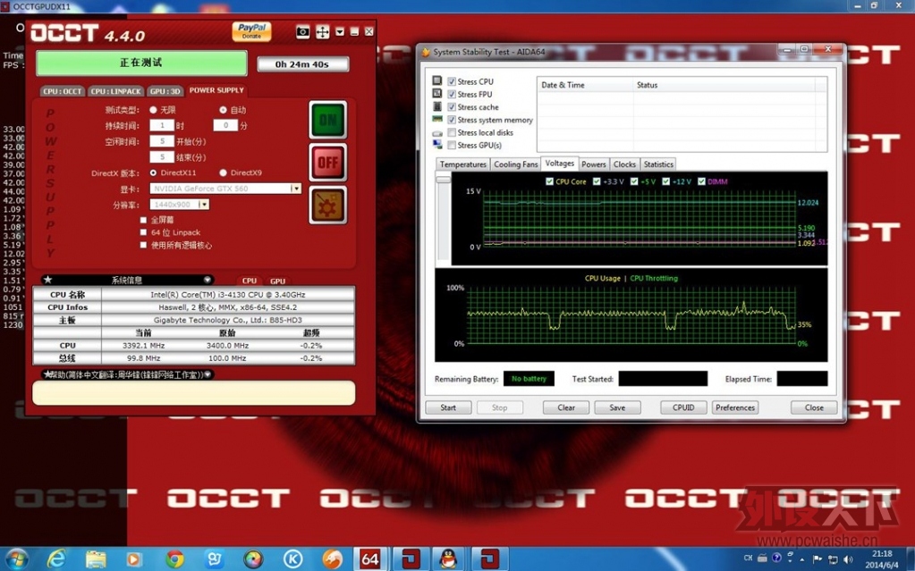Open the 显卡 NVIDIA GeForce GTX 560 dropdown
The height and width of the screenshot is (571, 915).
[296, 189]
